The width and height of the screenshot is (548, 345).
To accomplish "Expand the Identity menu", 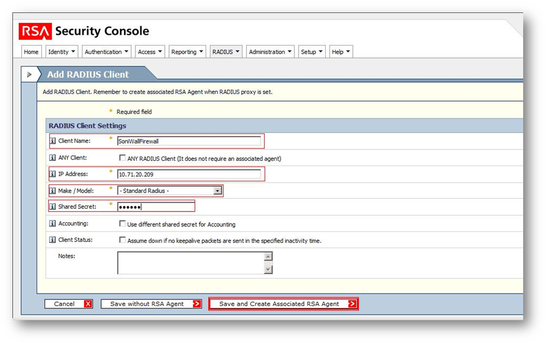I will click(x=61, y=51).
